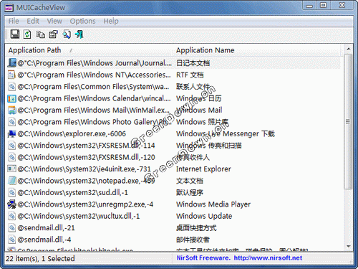
Task: Click the sud.dll row icon
Action: tap(11, 192)
